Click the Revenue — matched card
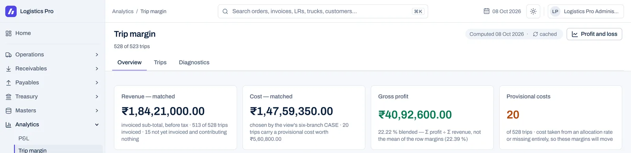This screenshot has height=153, width=631. 175,118
